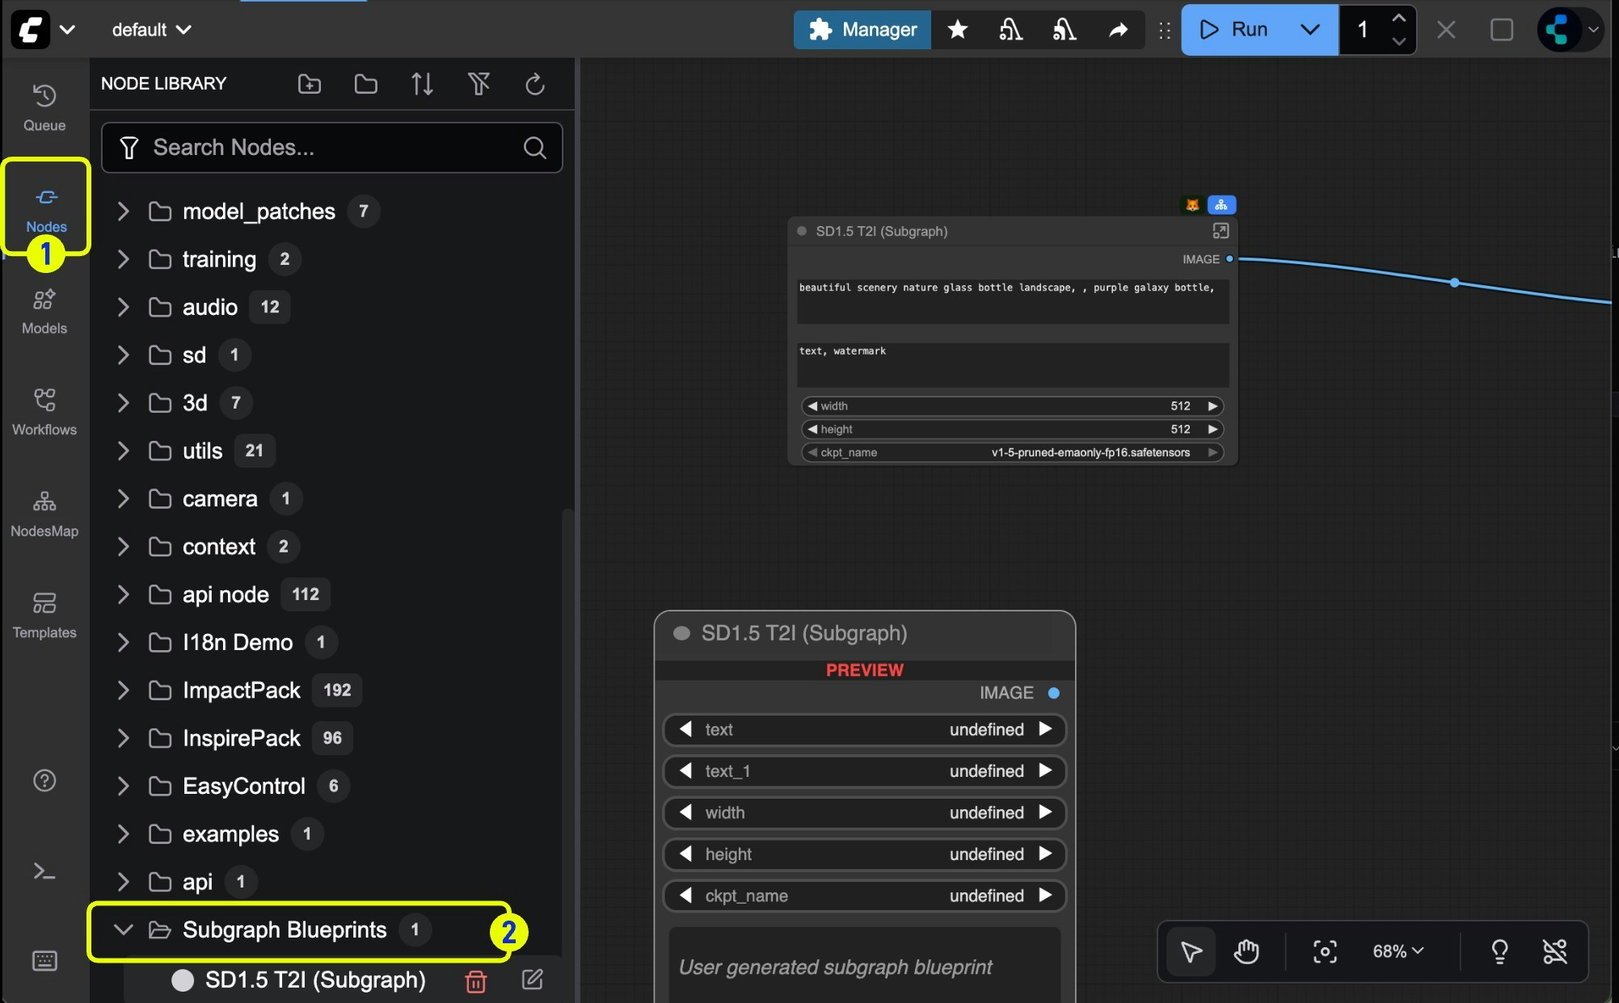Create a new folder in the node library

pyautogui.click(x=309, y=83)
